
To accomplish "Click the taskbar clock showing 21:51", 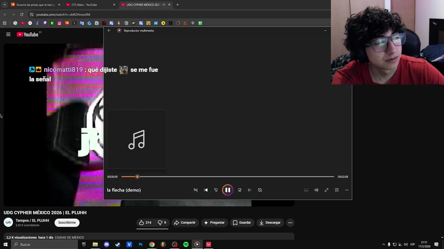I will 424,245.
